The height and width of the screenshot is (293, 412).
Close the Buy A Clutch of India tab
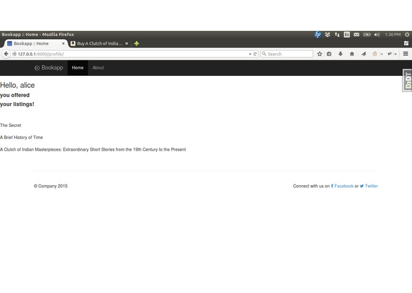click(127, 44)
